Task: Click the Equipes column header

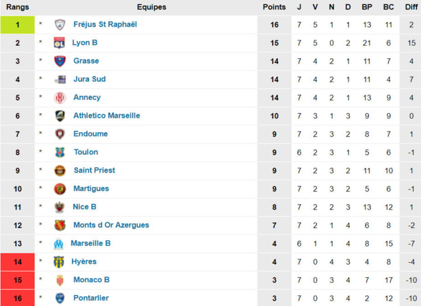Action: [x=151, y=7]
